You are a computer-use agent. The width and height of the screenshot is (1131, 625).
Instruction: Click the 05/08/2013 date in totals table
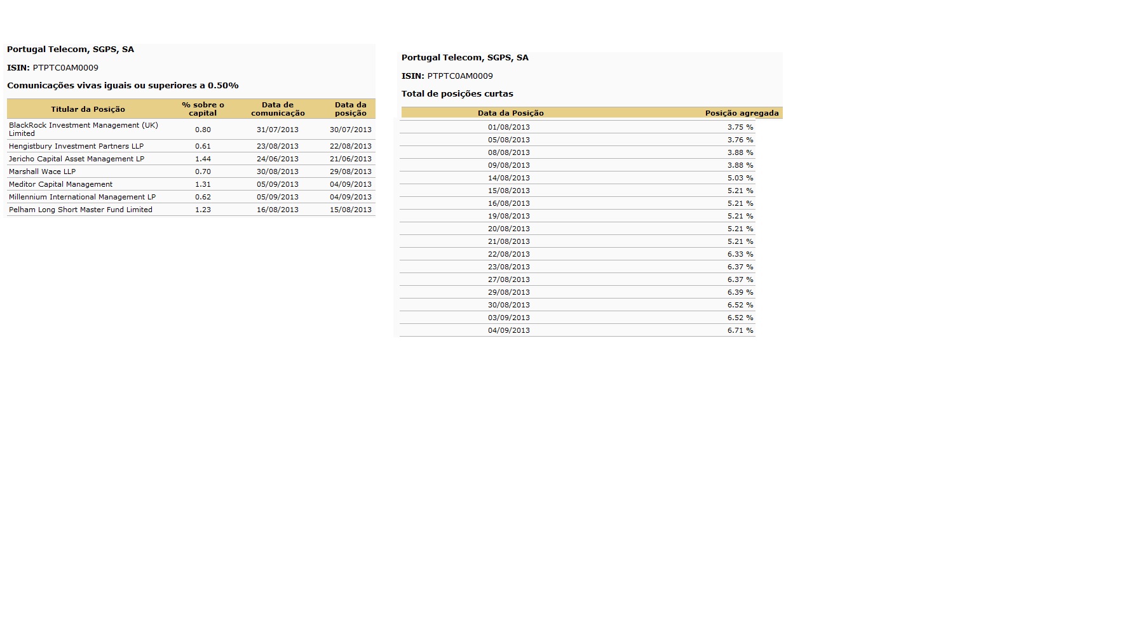tap(509, 140)
